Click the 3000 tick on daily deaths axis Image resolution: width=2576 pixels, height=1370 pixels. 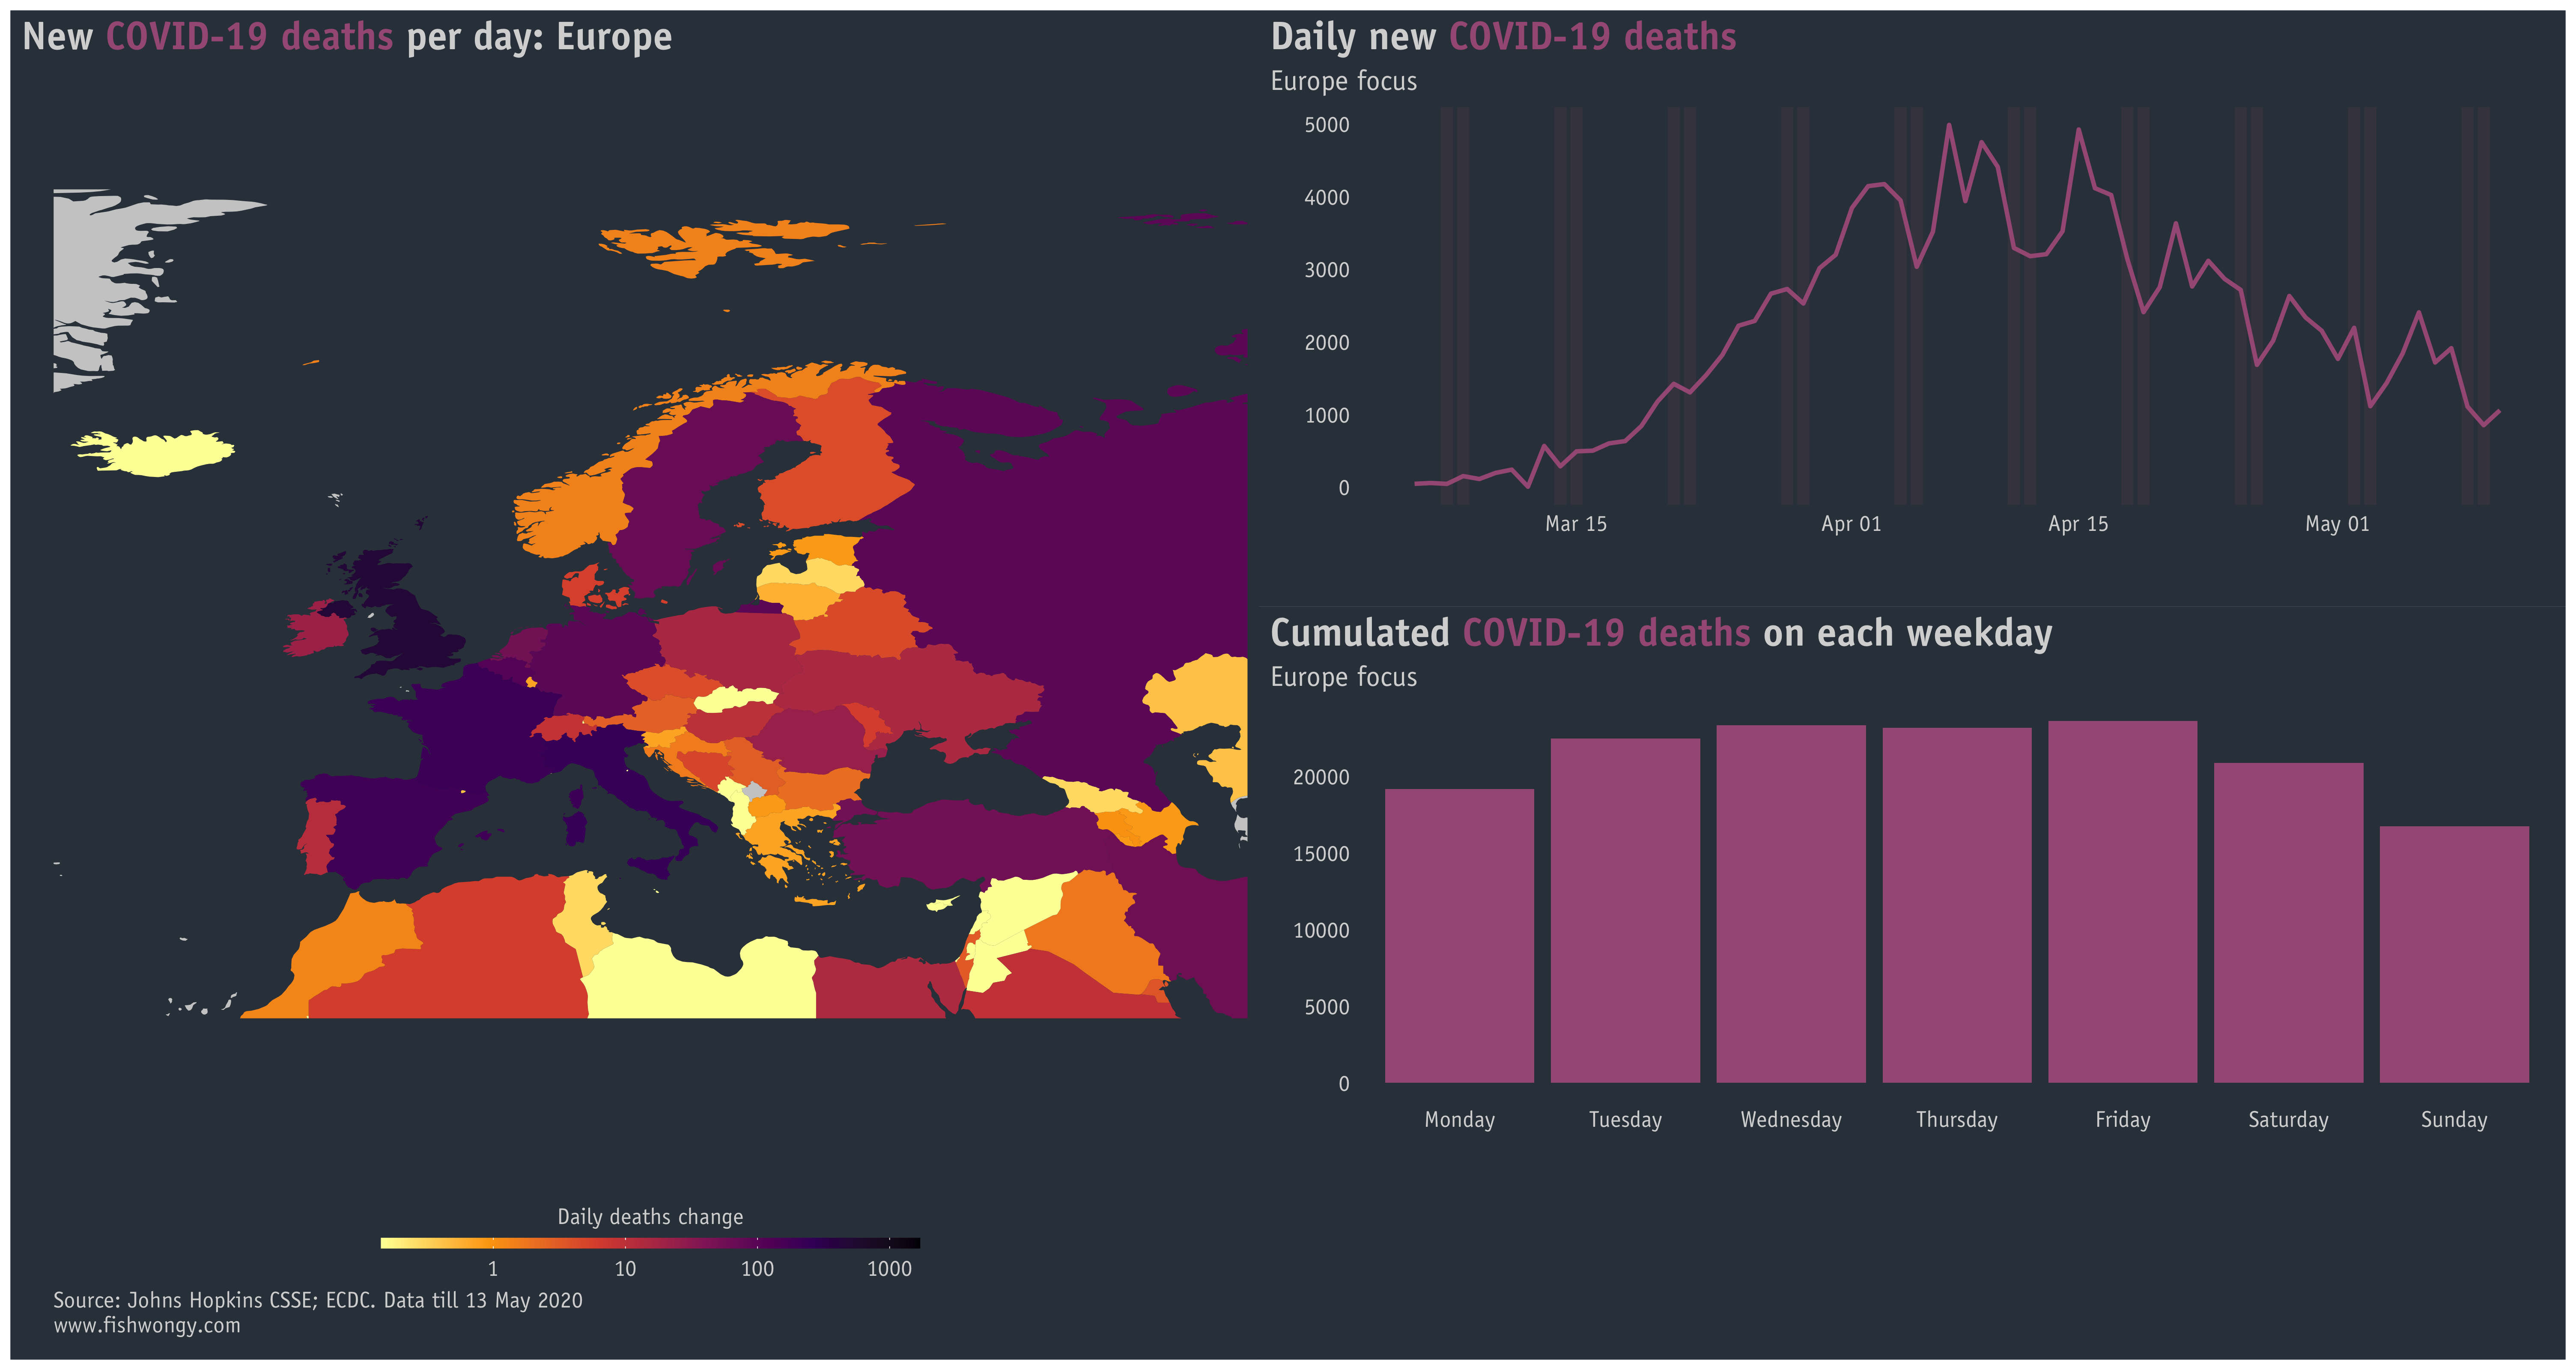[x=1327, y=270]
